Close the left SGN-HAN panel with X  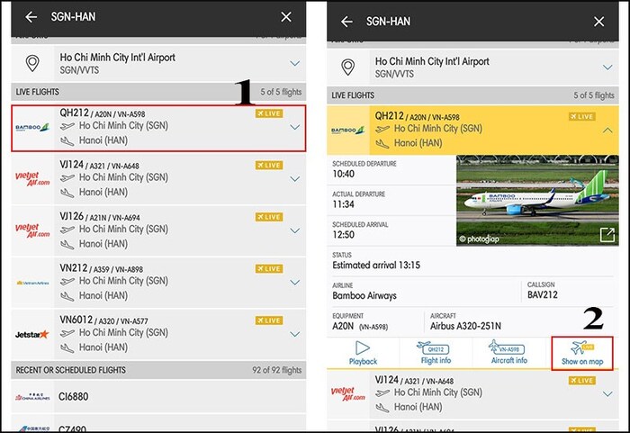click(286, 17)
